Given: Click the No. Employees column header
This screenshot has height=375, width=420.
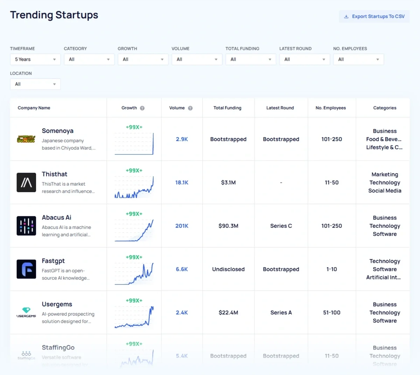Looking at the screenshot, I should [x=331, y=108].
